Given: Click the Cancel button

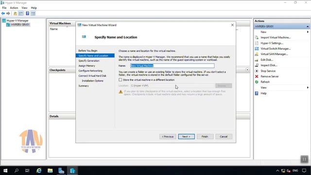Looking at the screenshot, I should tap(224, 137).
